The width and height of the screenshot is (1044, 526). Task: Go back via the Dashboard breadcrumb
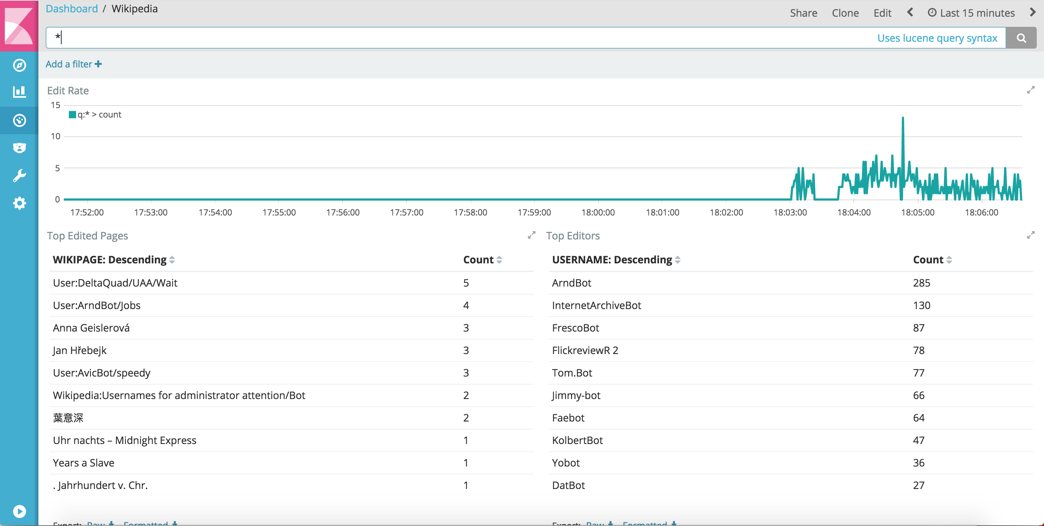pos(72,9)
